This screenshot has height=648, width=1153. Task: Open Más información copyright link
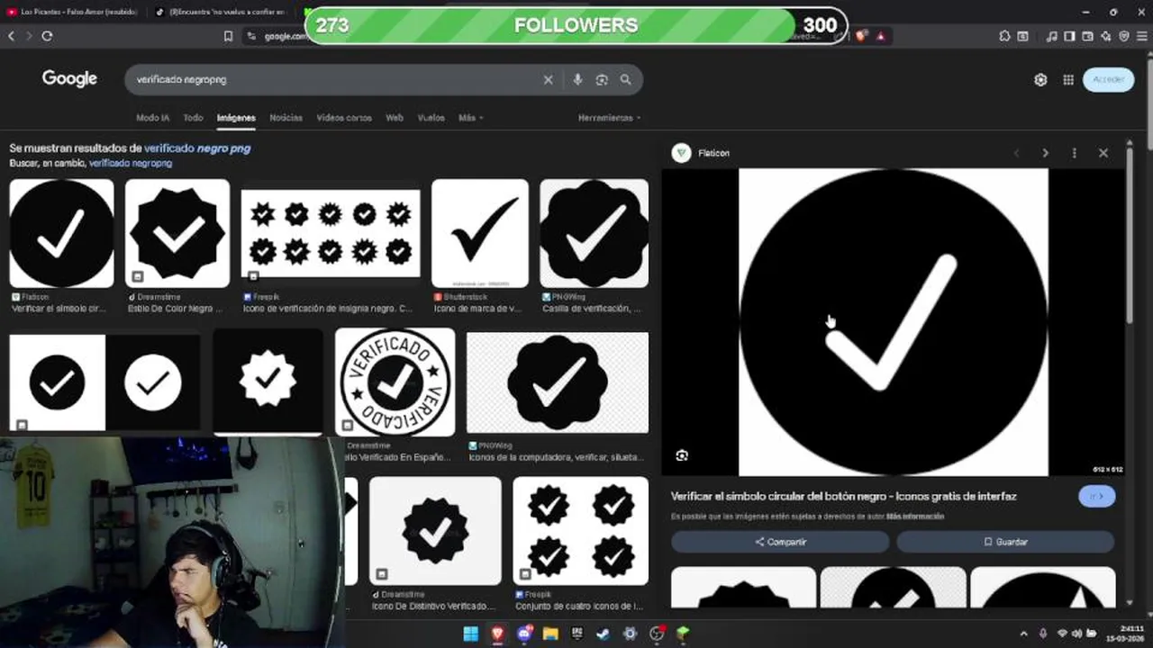(915, 517)
